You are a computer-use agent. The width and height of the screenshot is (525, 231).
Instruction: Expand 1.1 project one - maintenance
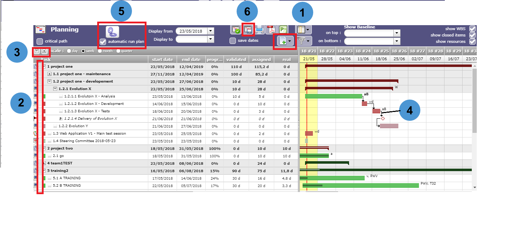pyautogui.click(x=50, y=74)
